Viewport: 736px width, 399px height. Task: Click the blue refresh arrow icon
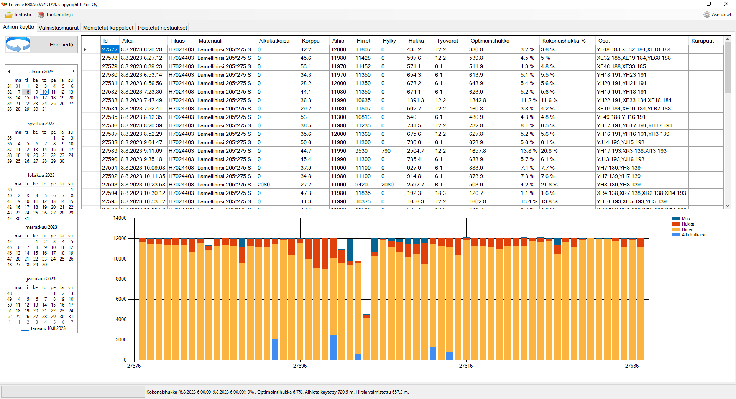tap(18, 45)
